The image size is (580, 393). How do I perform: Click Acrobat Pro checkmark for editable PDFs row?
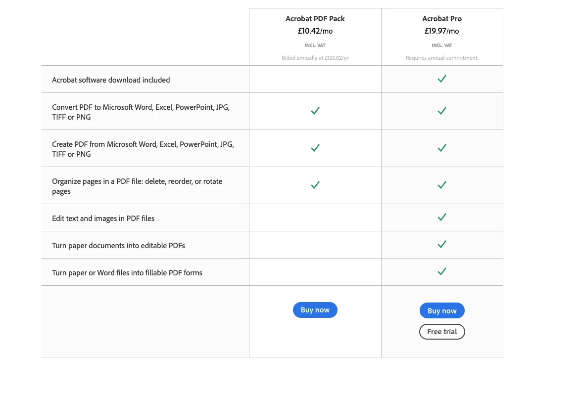coord(441,244)
